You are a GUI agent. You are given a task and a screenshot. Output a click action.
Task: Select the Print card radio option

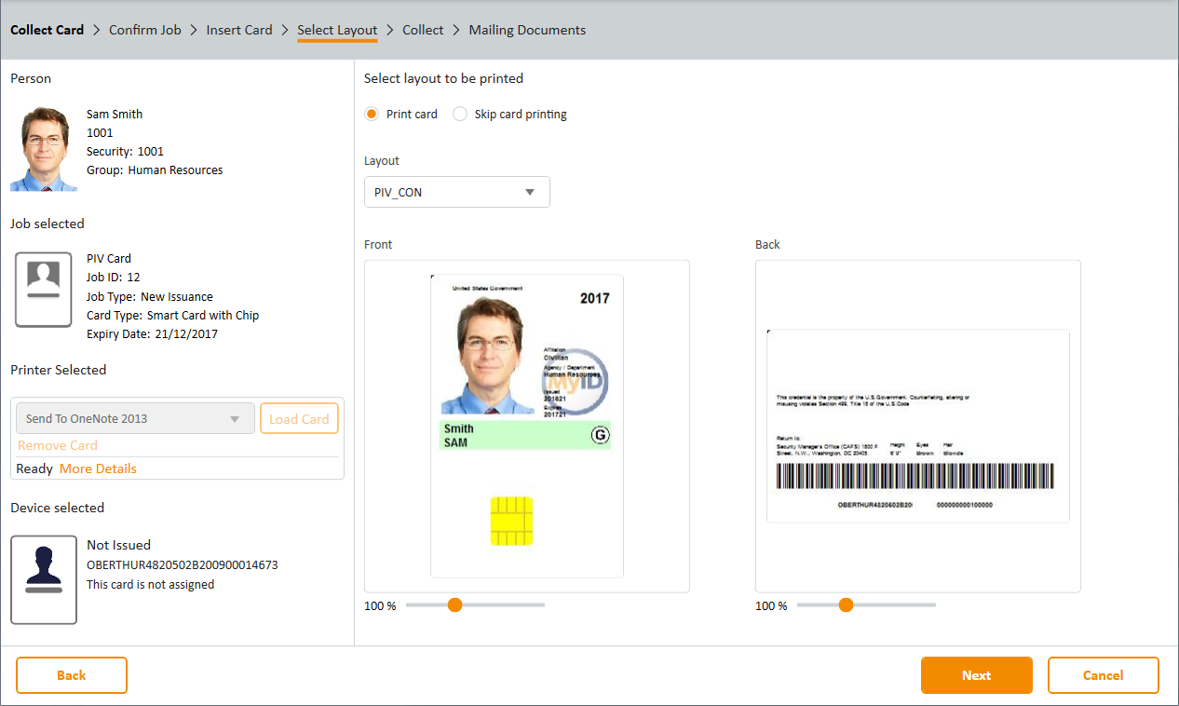[372, 115]
